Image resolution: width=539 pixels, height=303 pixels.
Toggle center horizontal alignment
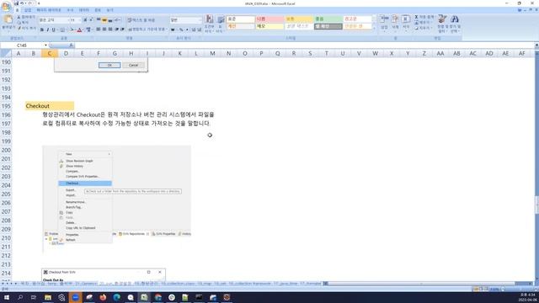[x=104, y=29]
